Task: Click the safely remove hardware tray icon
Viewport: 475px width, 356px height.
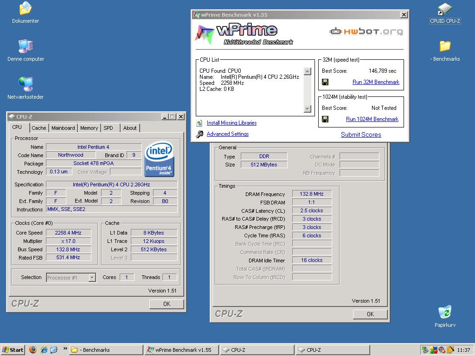Action: (425, 350)
